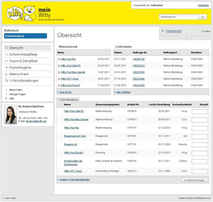Open weitere 1-Klick-Bestellungen link
Viewport: 213px width, 202px height.
(75, 179)
